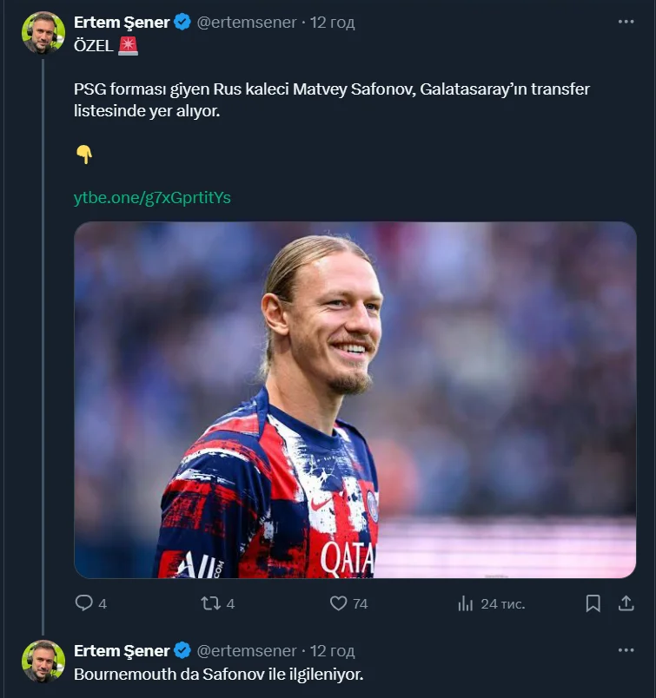Click Ertem Şener's avatar on first tweet

43,33
